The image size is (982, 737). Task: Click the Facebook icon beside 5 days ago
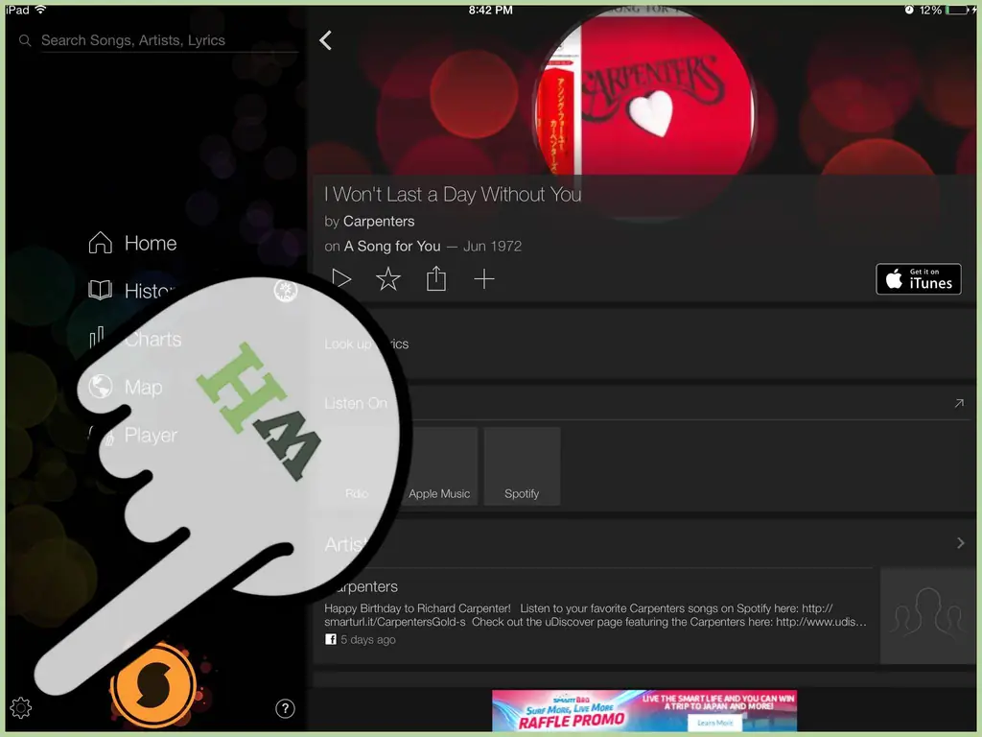331,639
